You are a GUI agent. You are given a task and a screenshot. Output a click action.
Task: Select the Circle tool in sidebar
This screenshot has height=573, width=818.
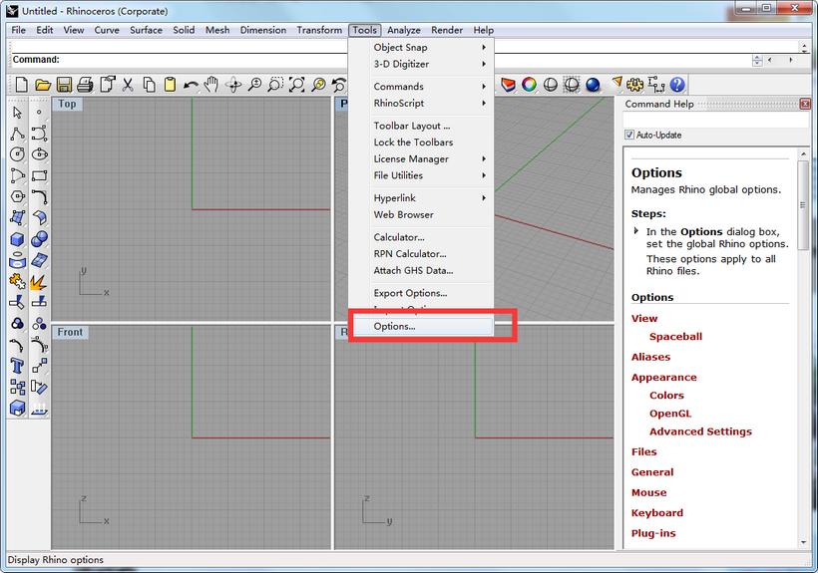tap(17, 154)
